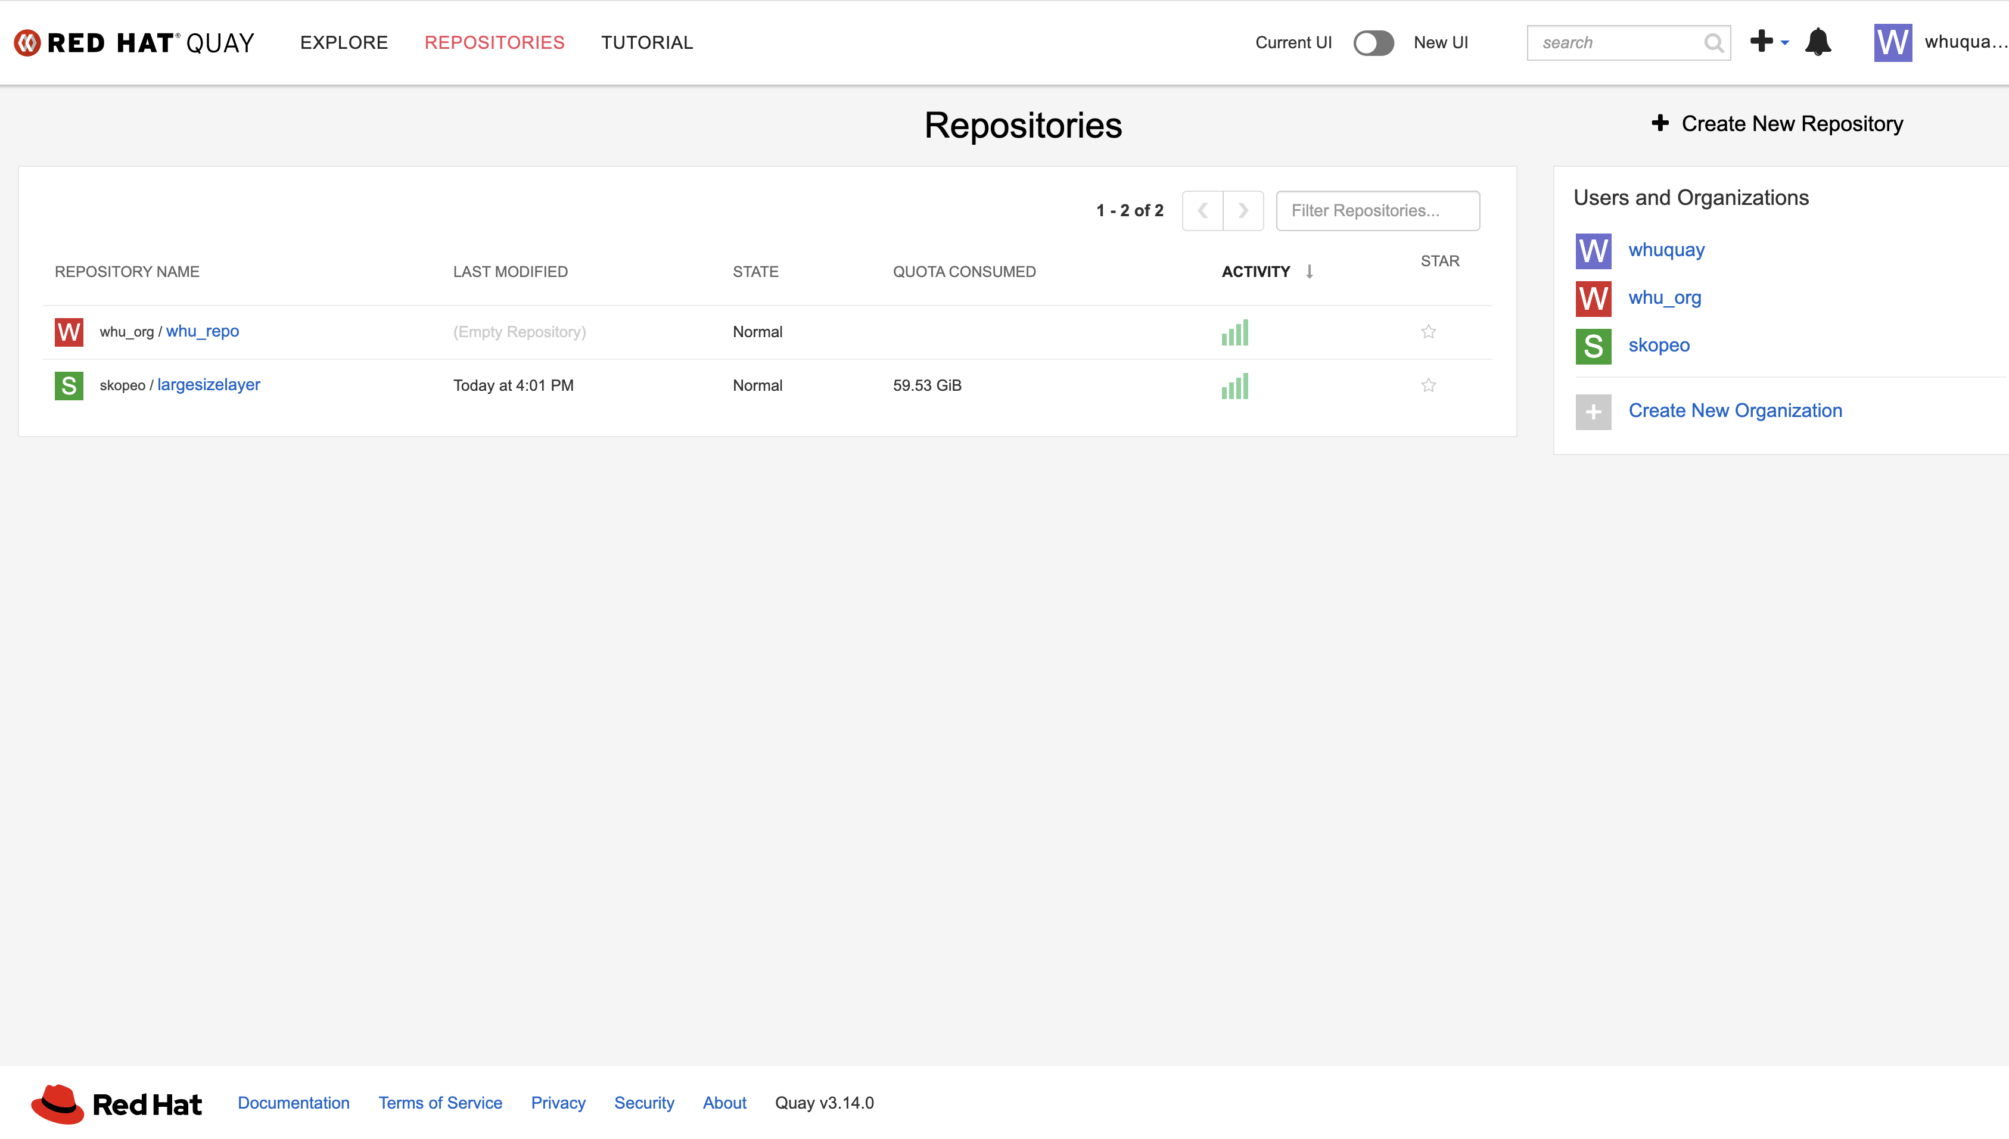
Task: Sort by Activity column arrow
Action: 1309,272
